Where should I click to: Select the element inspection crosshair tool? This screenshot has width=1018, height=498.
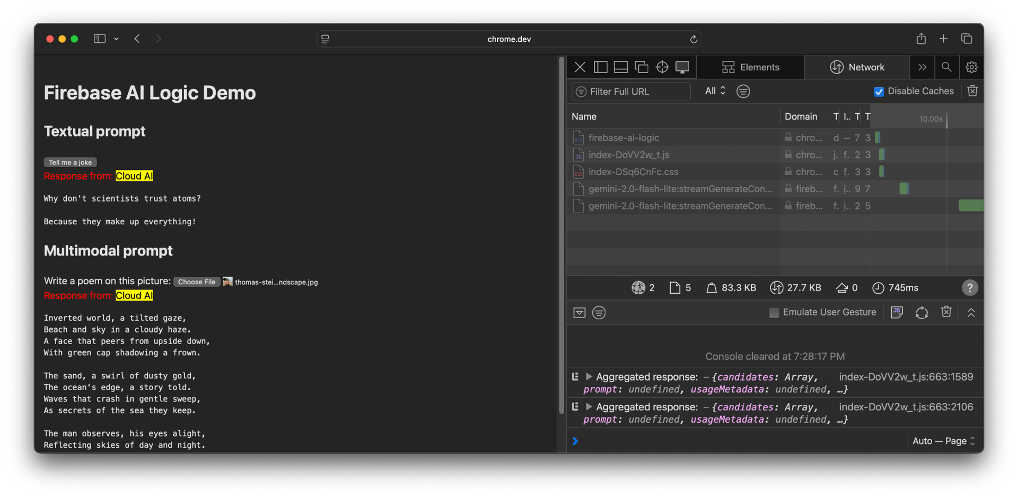coord(662,67)
